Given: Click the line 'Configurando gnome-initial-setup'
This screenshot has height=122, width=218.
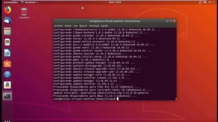Looking at the screenshot, I should click(100, 57).
